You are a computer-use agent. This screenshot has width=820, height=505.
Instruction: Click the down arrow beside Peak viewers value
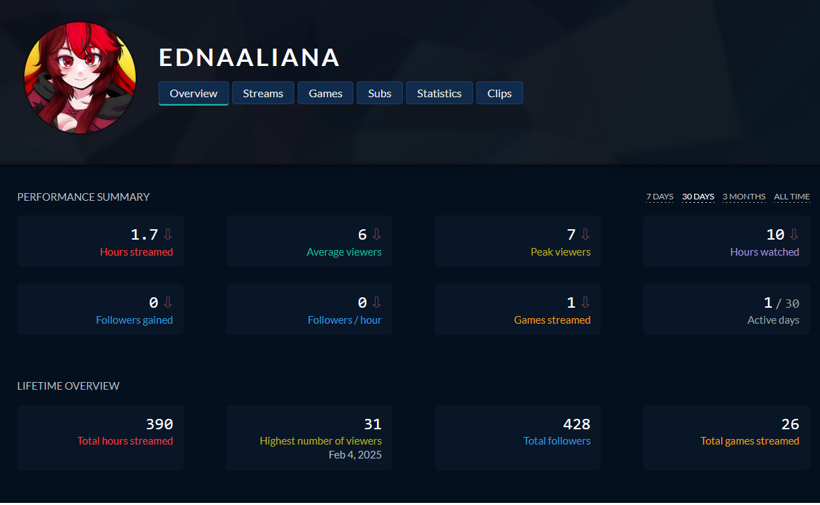tap(585, 235)
